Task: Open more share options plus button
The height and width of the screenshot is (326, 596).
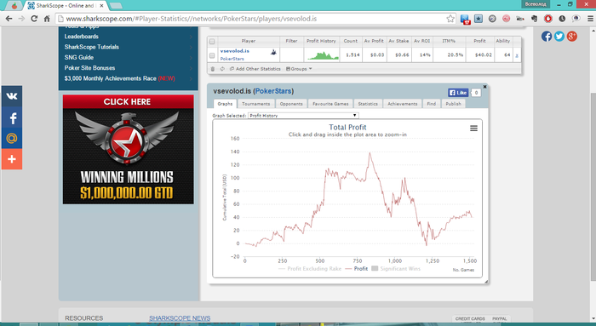Action: (12, 159)
